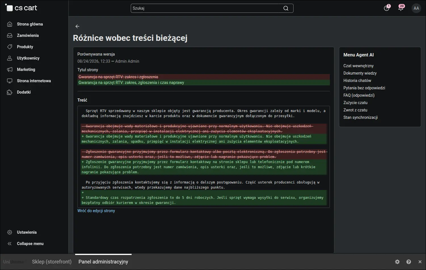Click the search magnifier icon
The width and height of the screenshot is (426, 270).
tap(286, 8)
